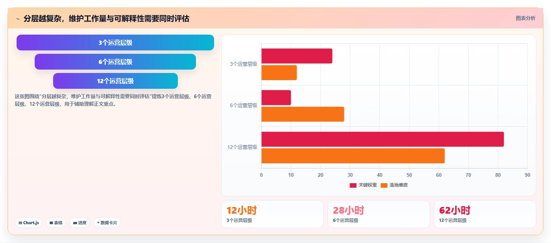This screenshot has height=243, width=551.
Task: Click the red bar for 12个运营层级
Action: (383, 139)
